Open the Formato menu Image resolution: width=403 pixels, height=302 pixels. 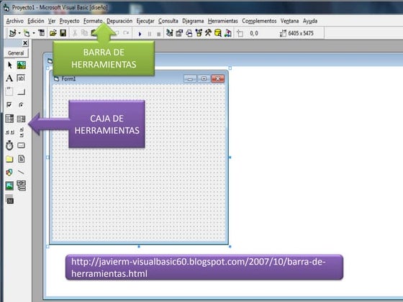tap(93, 21)
